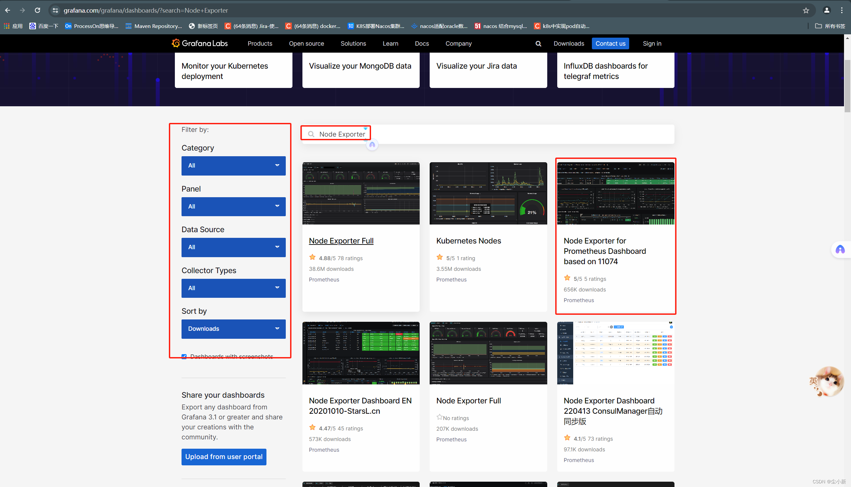Expand the Panel dropdown
Image resolution: width=851 pixels, height=487 pixels.
233,207
